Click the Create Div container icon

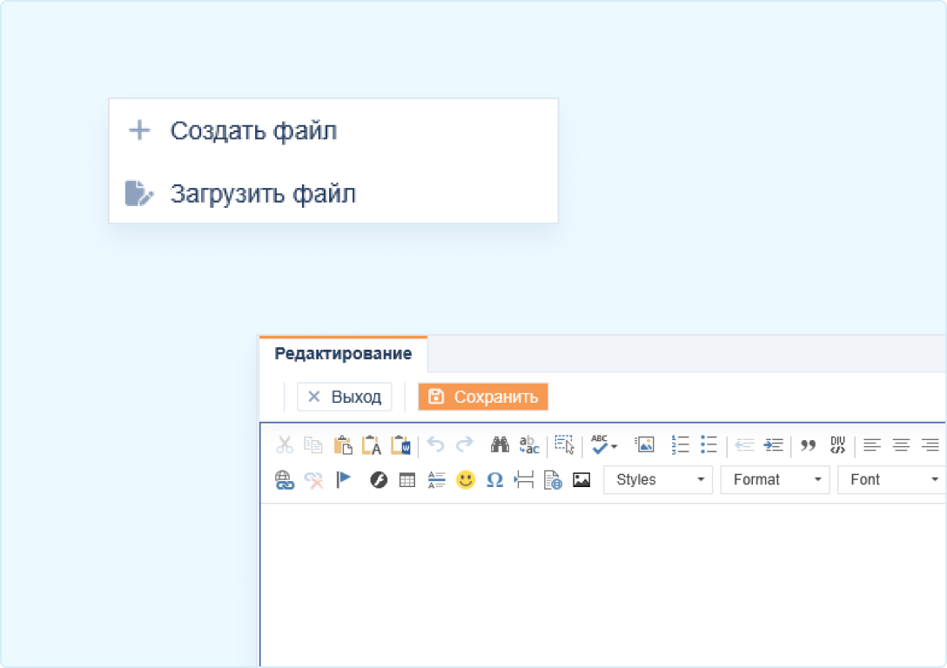pos(837,445)
